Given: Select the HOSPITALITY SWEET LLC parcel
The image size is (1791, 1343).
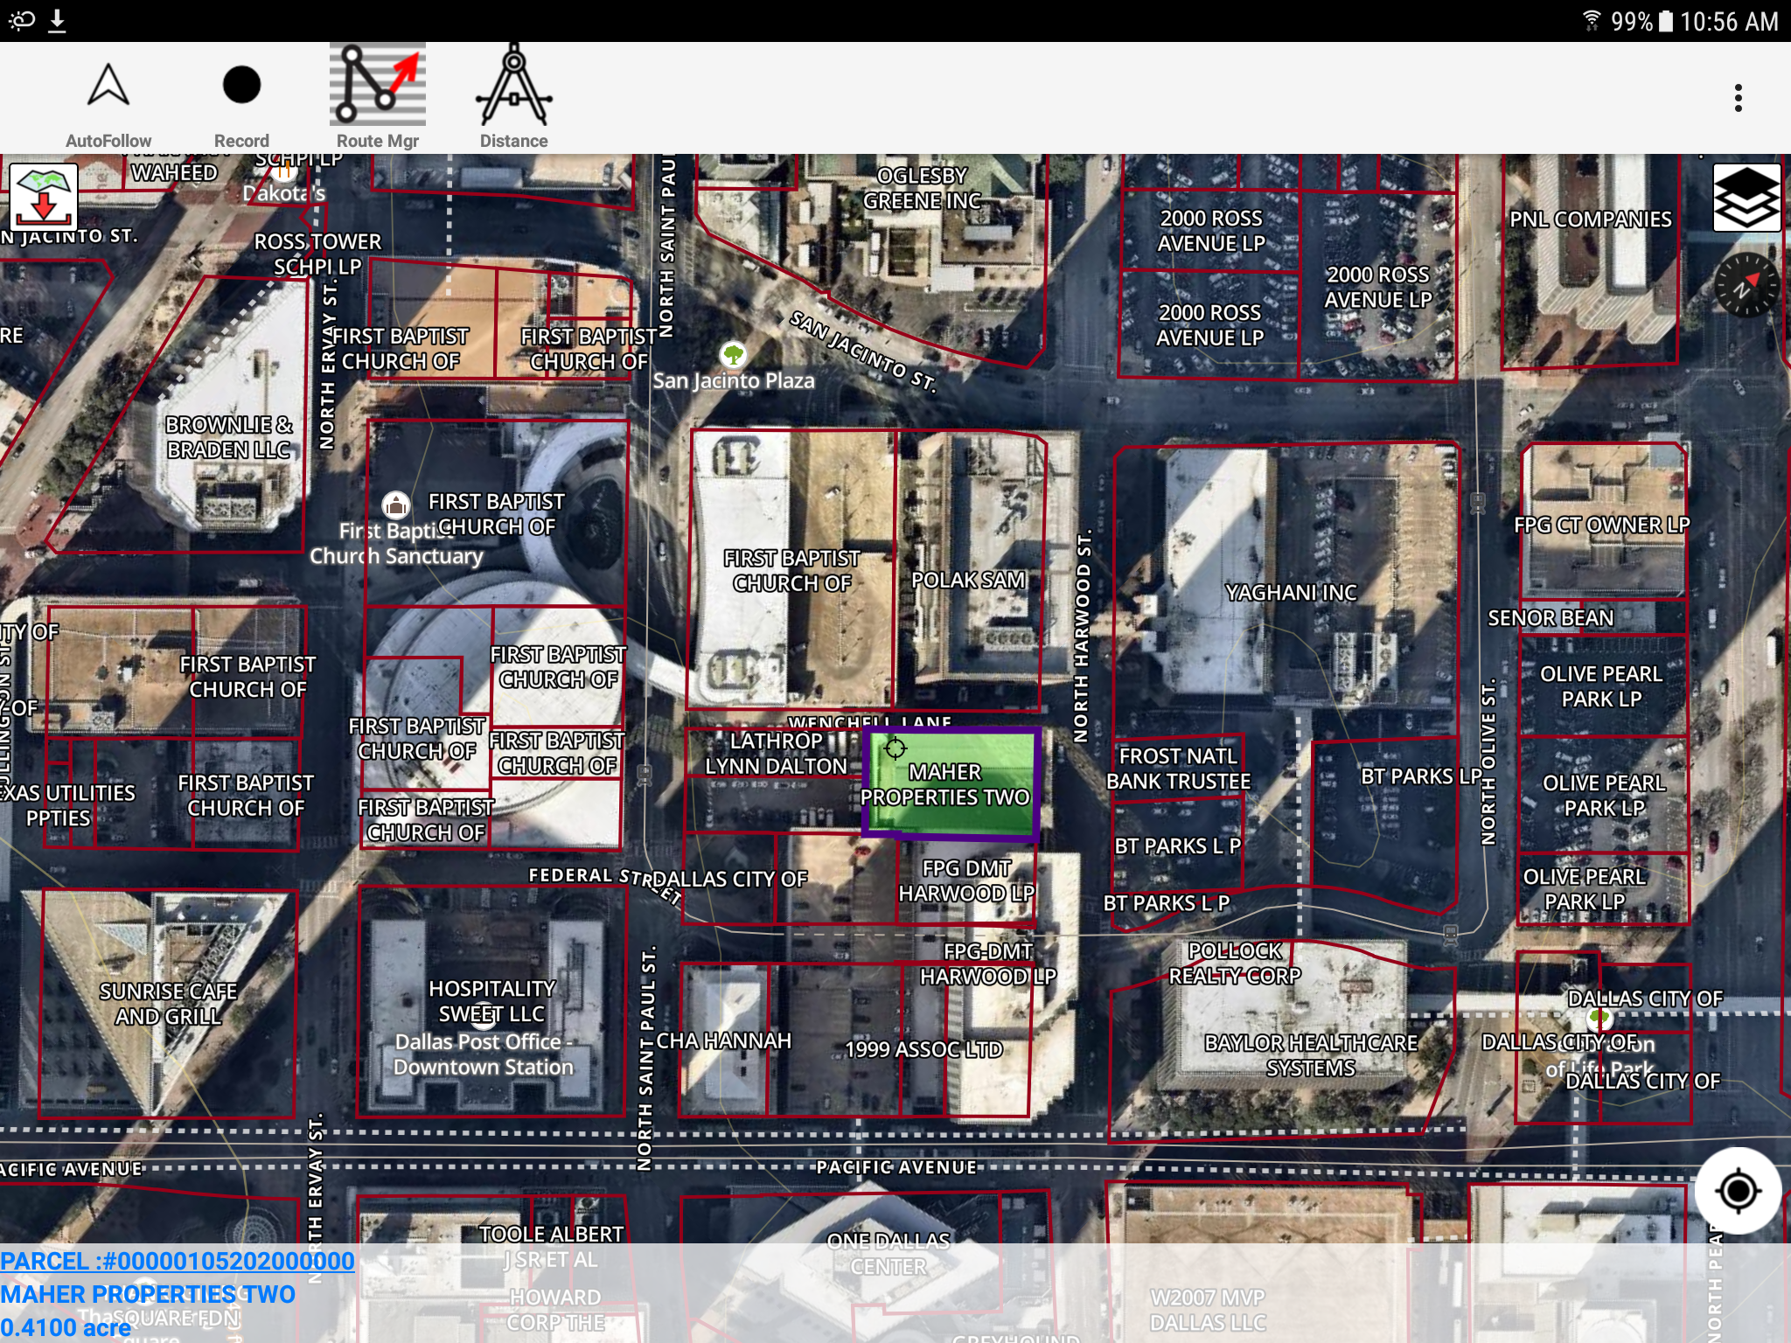Looking at the screenshot, I should click(491, 1001).
